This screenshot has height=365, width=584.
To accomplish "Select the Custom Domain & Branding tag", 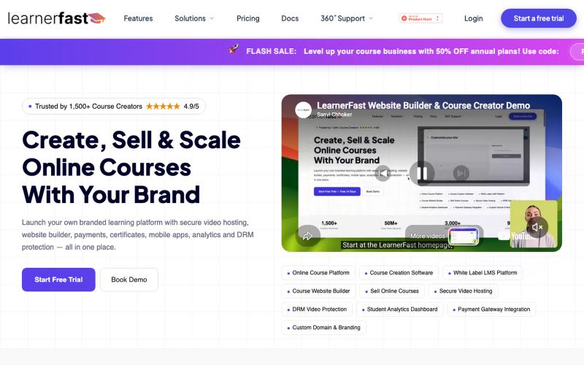I will (x=324, y=328).
